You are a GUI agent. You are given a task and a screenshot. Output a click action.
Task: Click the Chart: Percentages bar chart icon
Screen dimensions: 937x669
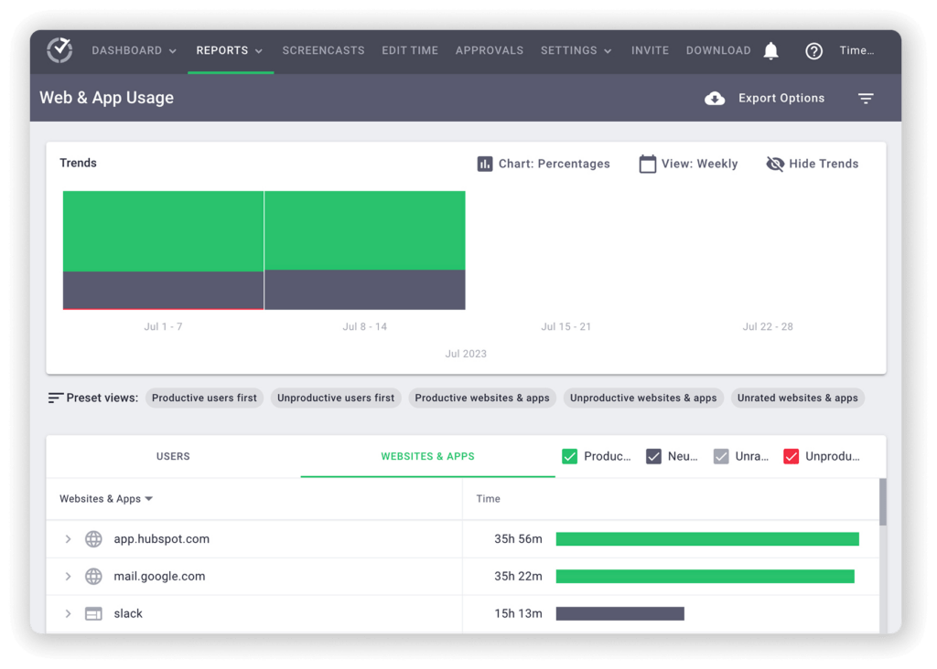(x=486, y=164)
